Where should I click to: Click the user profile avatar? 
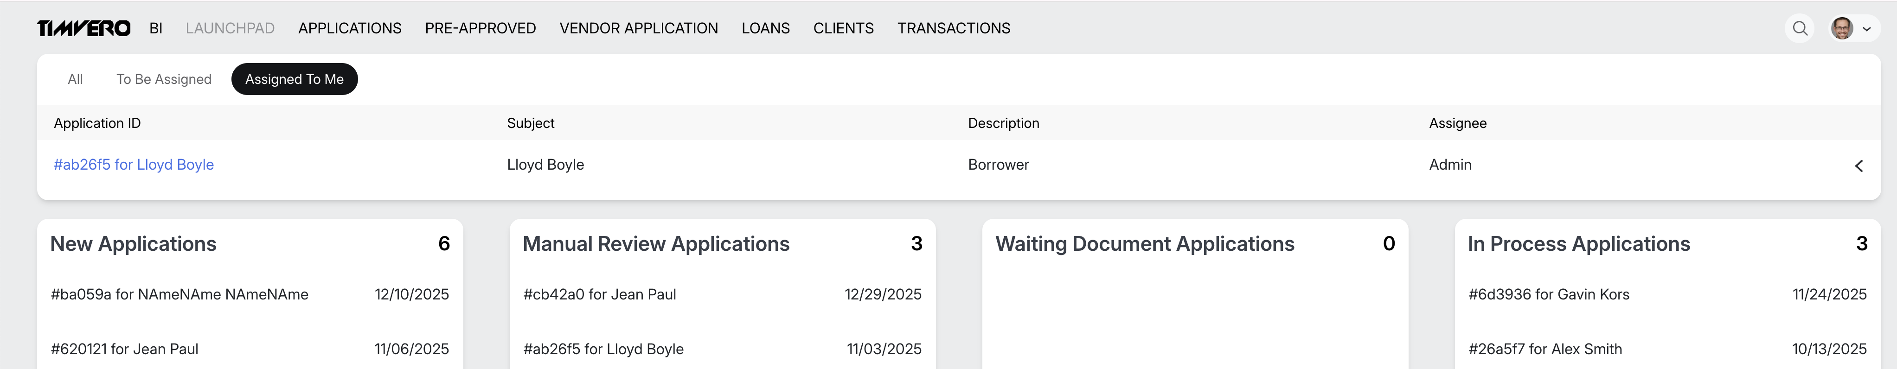(1842, 28)
